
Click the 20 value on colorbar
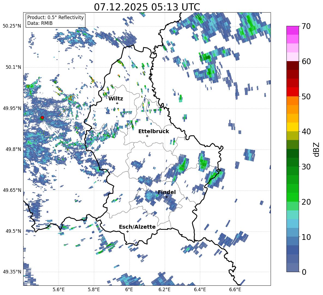[306, 202]
